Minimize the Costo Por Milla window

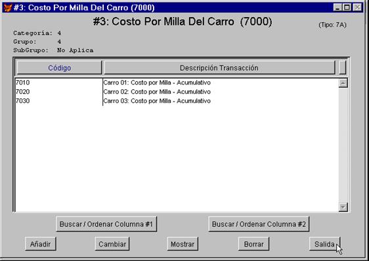(x=337, y=7)
